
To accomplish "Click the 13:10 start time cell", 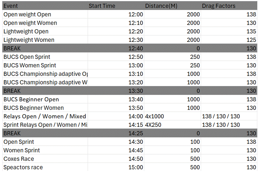I will (x=115, y=74).
